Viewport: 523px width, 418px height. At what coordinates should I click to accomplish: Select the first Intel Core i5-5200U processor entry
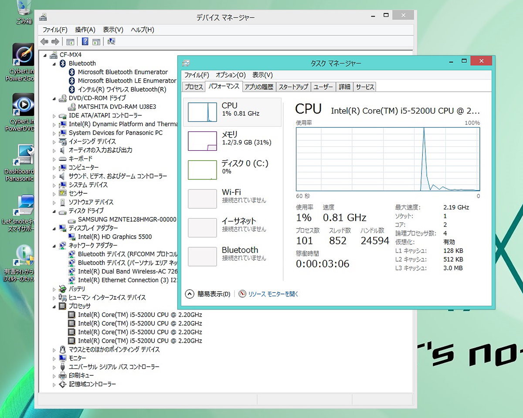tap(140, 315)
